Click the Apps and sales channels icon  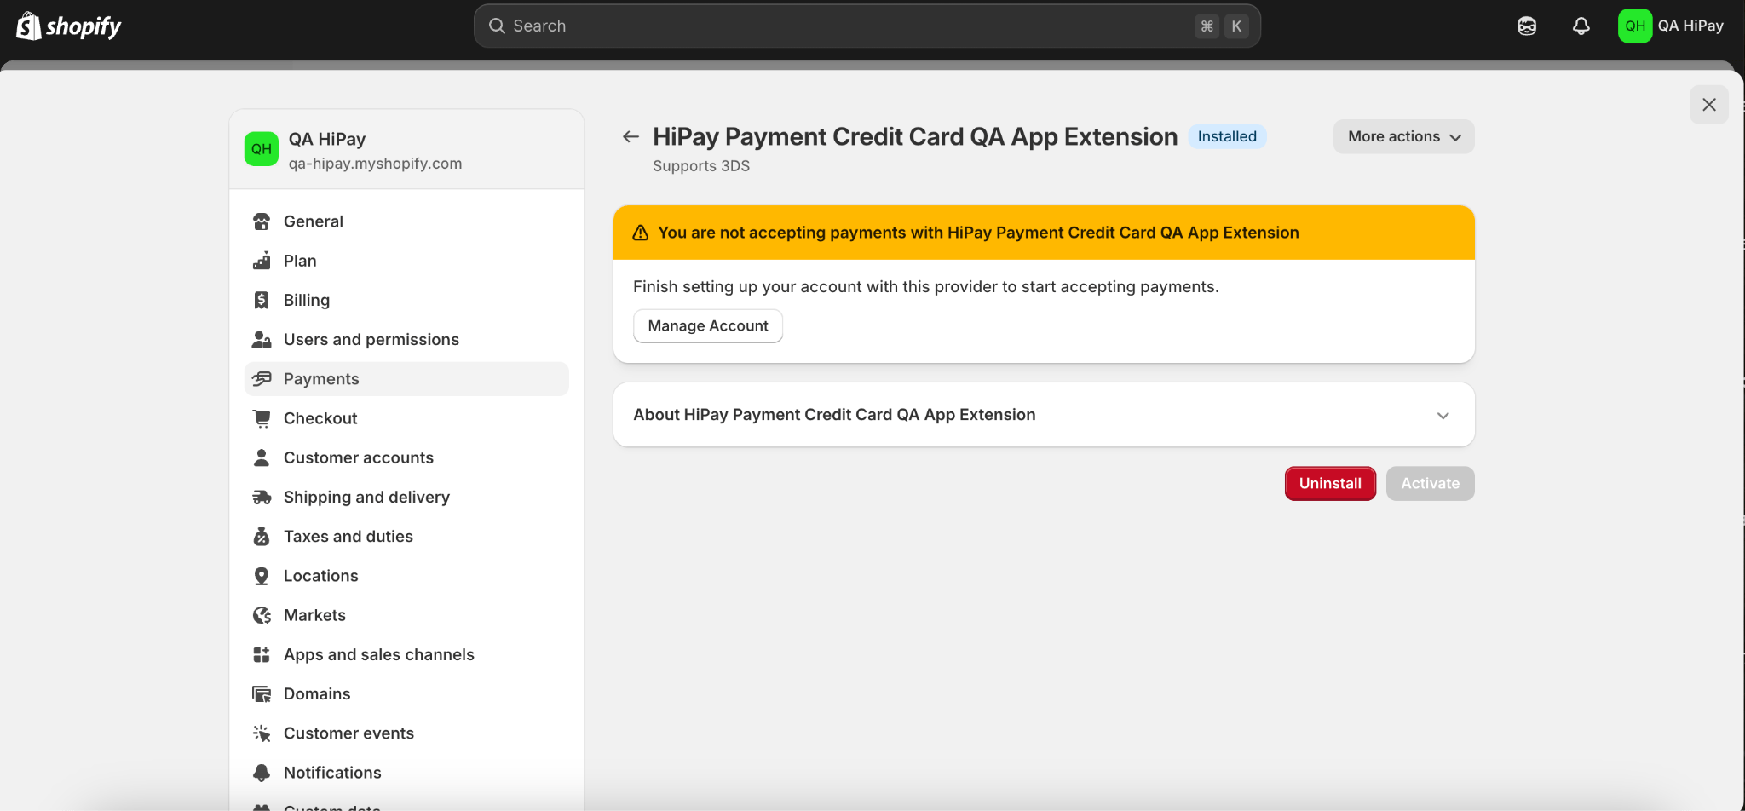[x=262, y=654]
